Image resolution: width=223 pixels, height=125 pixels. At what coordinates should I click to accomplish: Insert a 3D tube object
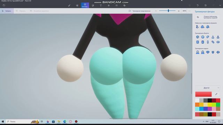tap(203, 42)
